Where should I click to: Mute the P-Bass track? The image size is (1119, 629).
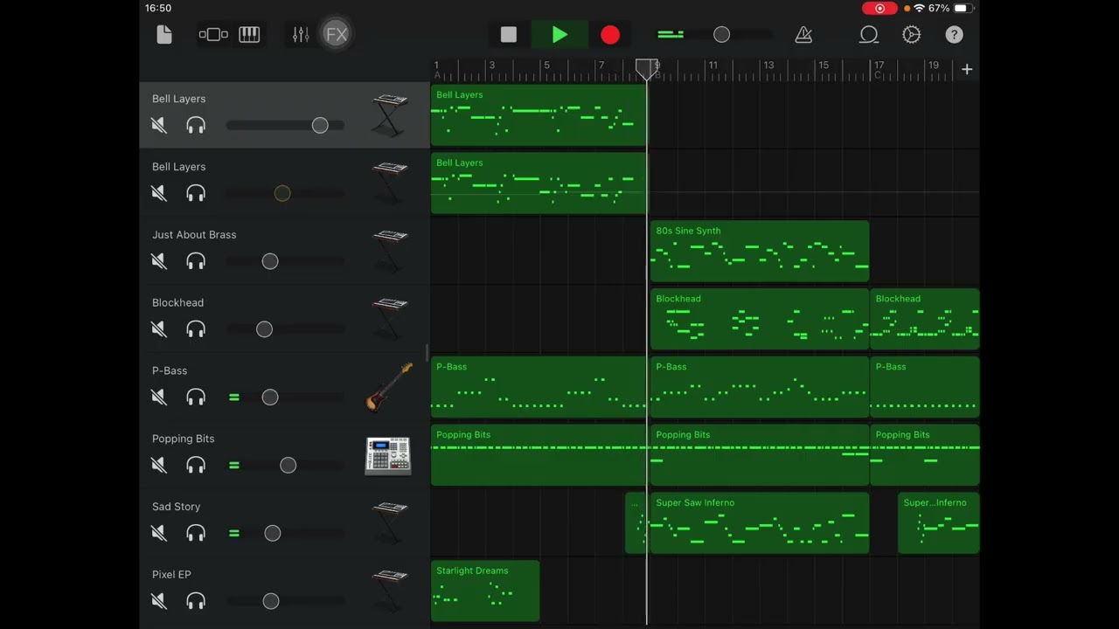coord(159,397)
